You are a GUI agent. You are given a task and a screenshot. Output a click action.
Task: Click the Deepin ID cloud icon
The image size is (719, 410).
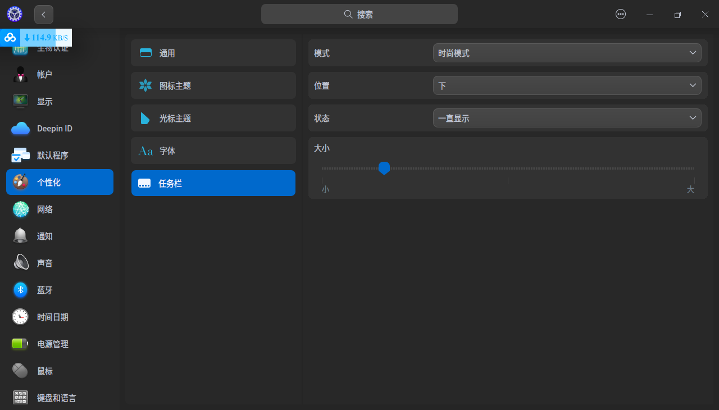coord(20,129)
